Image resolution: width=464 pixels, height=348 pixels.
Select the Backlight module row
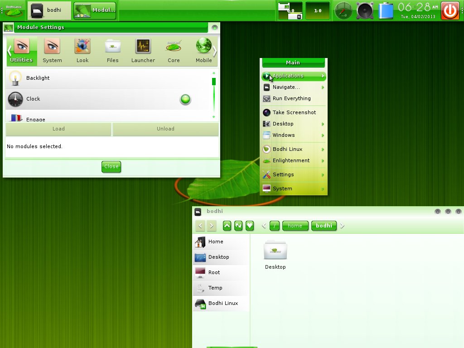(x=107, y=78)
